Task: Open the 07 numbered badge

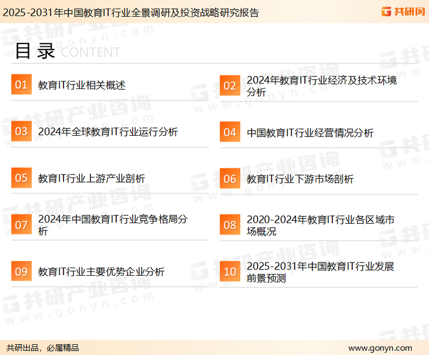Action: pos(21,225)
